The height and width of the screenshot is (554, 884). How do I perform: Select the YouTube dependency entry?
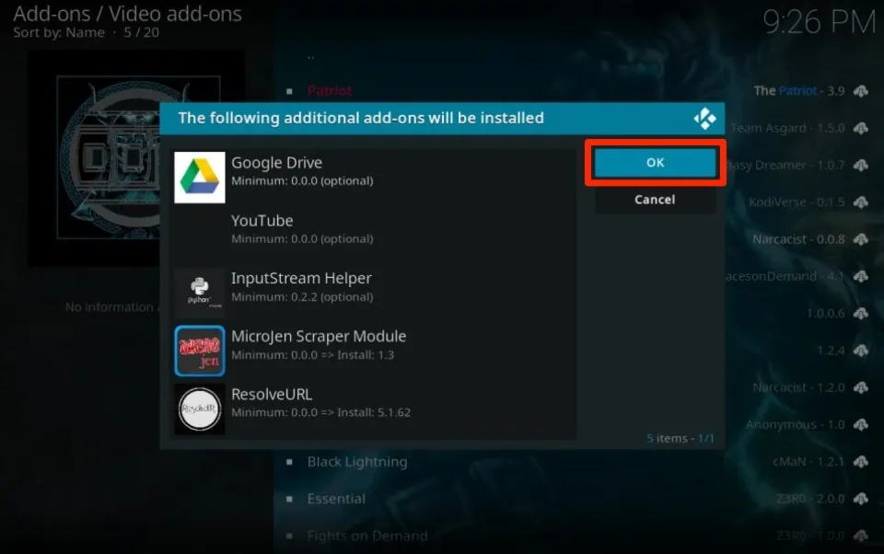(375, 235)
